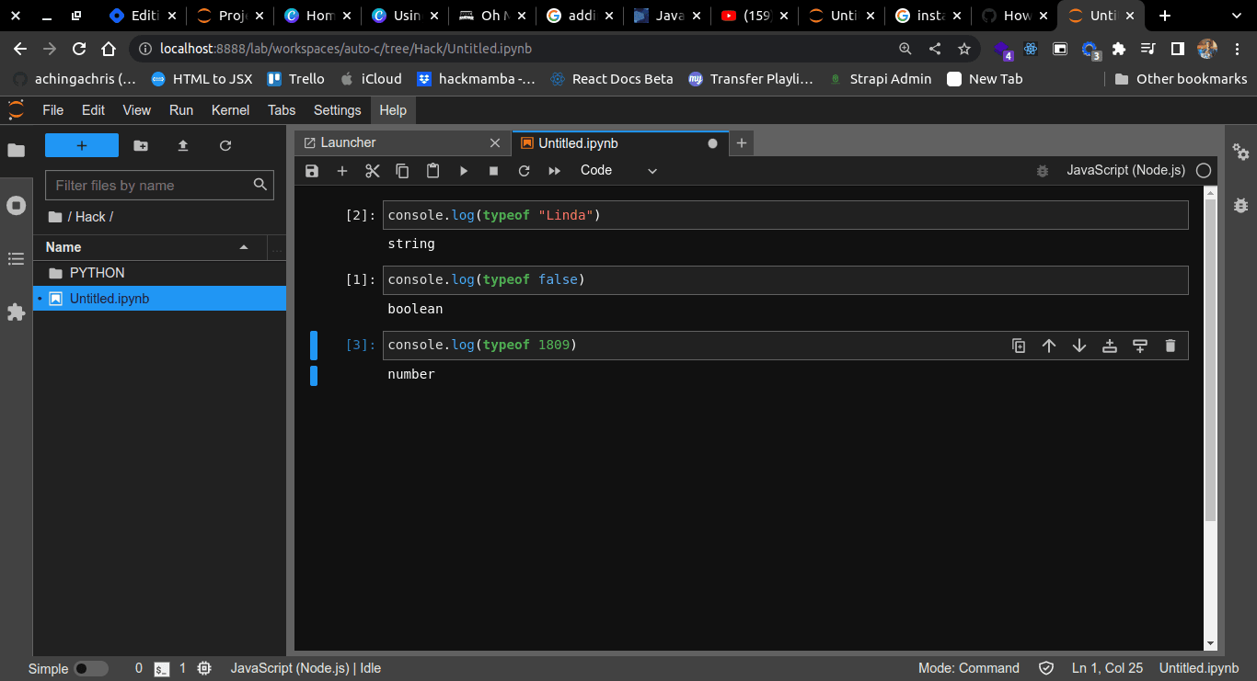Open the File Browser sidebar tab

coord(16,150)
